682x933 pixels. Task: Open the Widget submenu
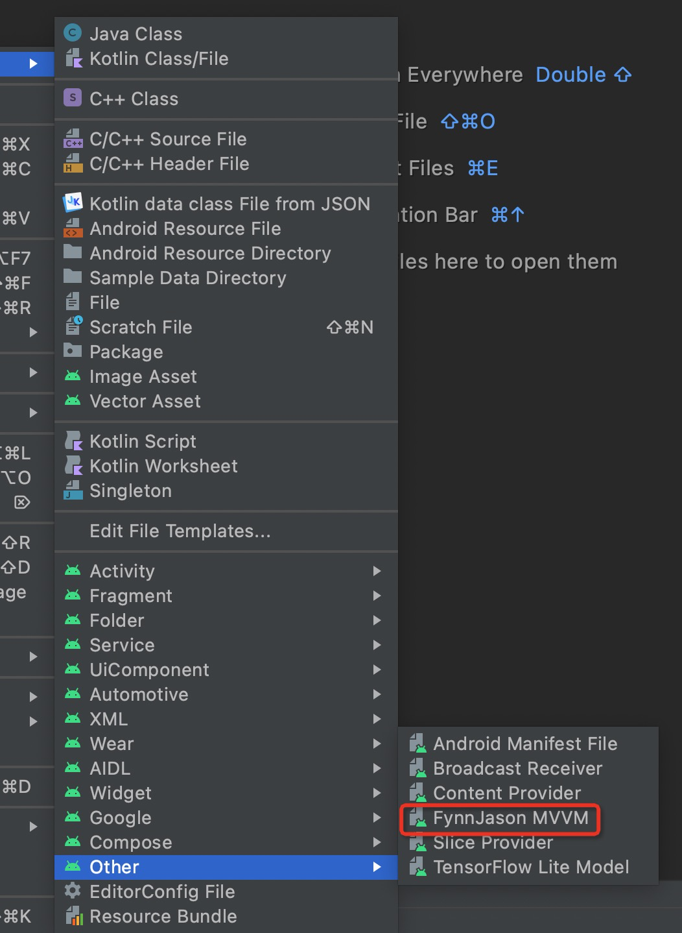tap(226, 793)
